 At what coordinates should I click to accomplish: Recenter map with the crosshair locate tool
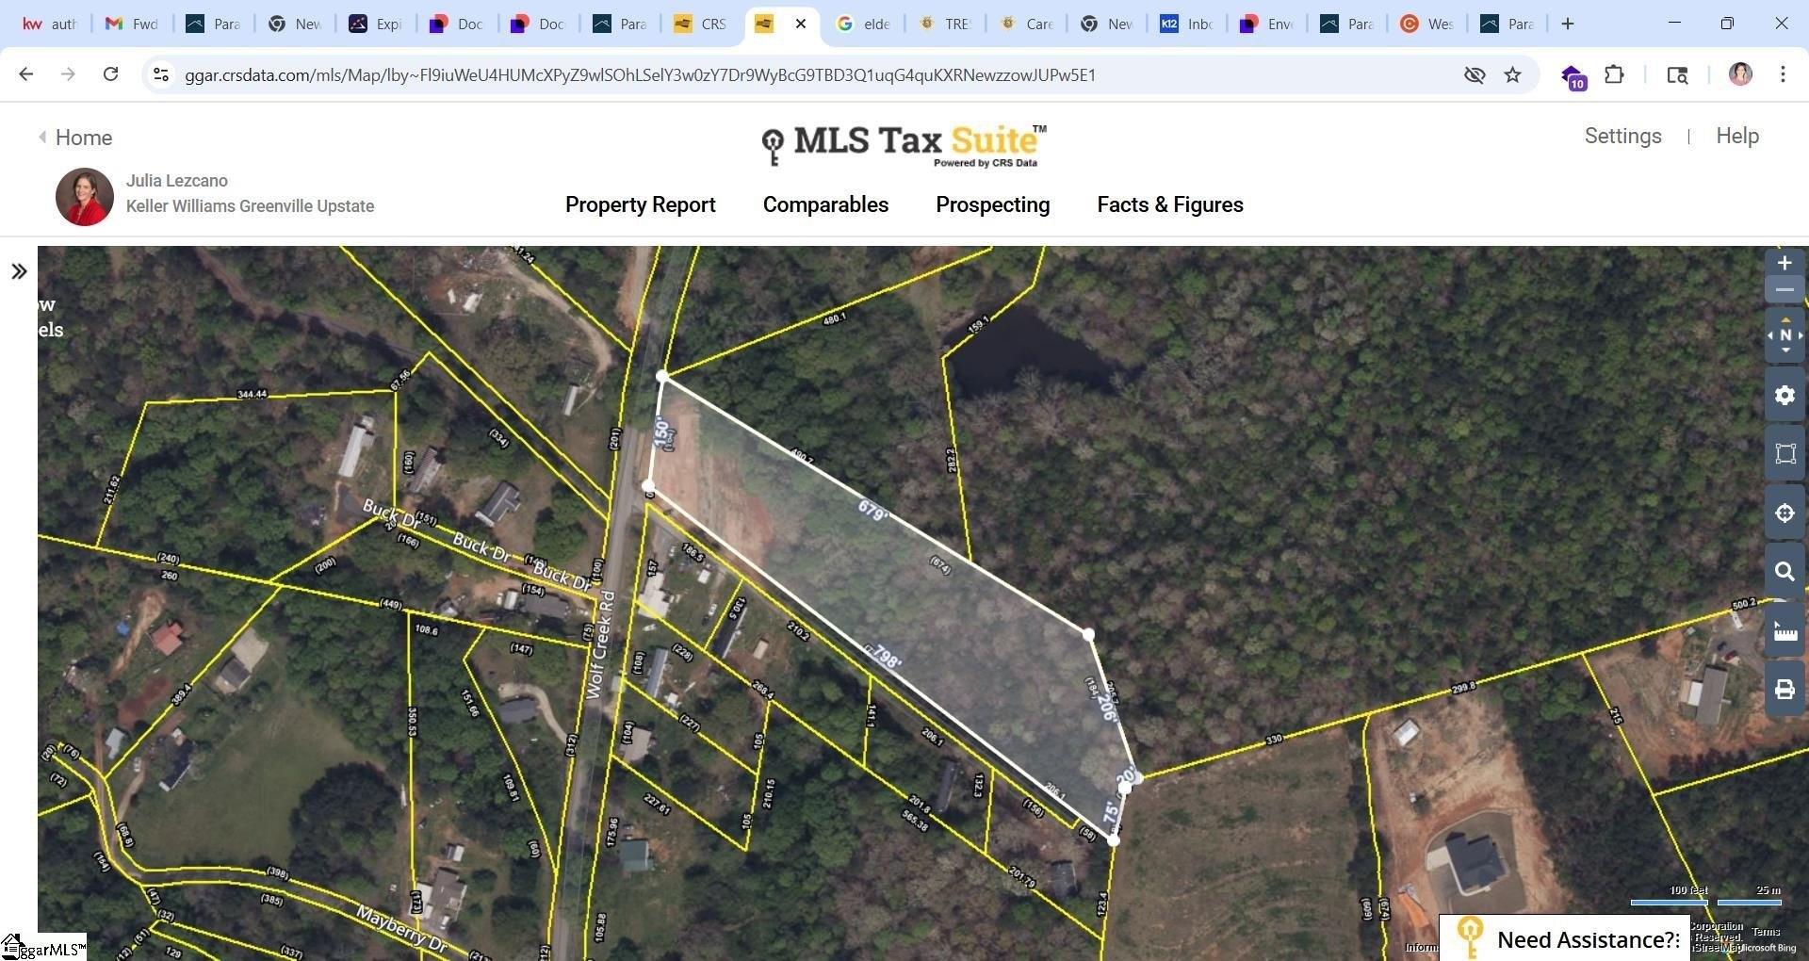pyautogui.click(x=1785, y=513)
